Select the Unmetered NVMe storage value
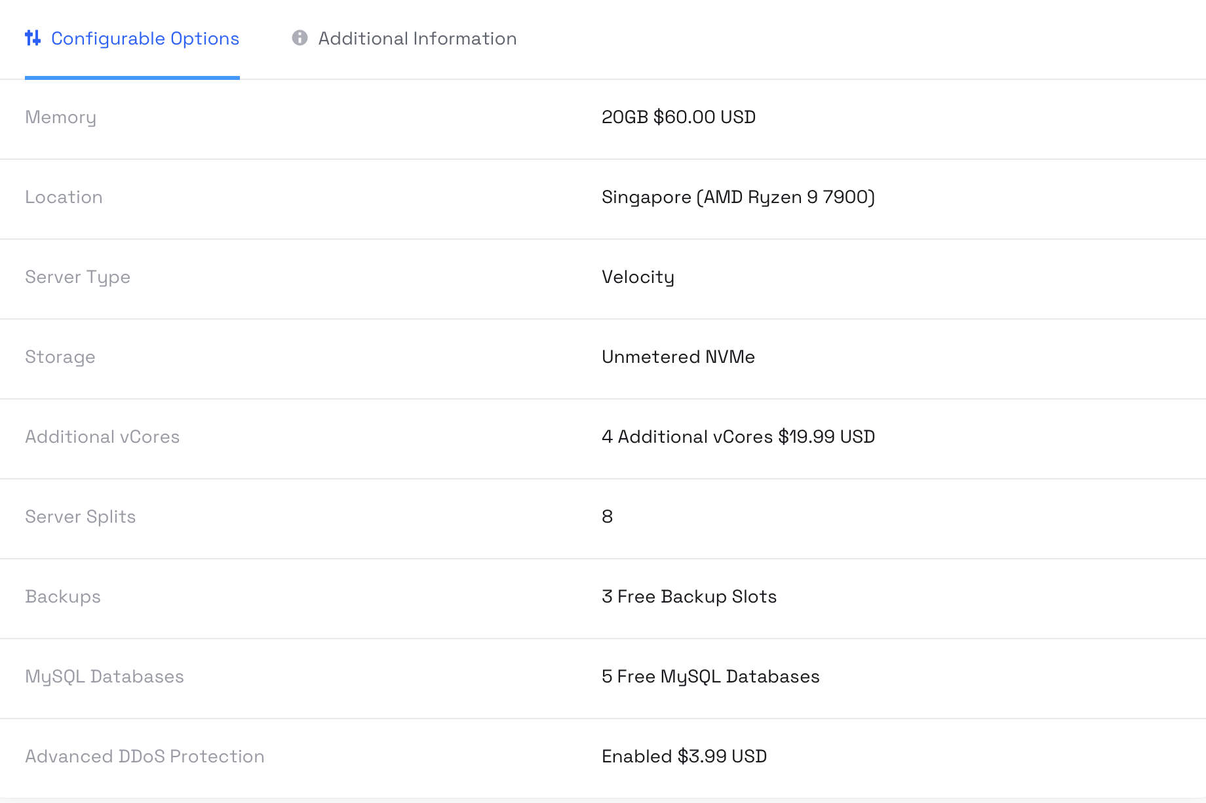The height and width of the screenshot is (803, 1206). pyautogui.click(x=678, y=357)
